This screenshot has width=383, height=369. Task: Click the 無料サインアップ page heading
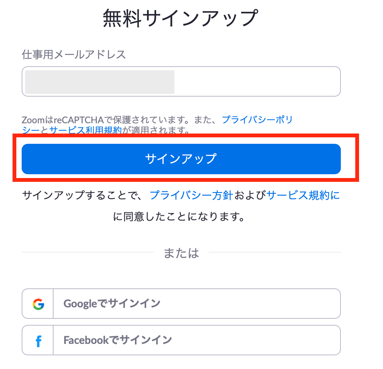tap(180, 18)
